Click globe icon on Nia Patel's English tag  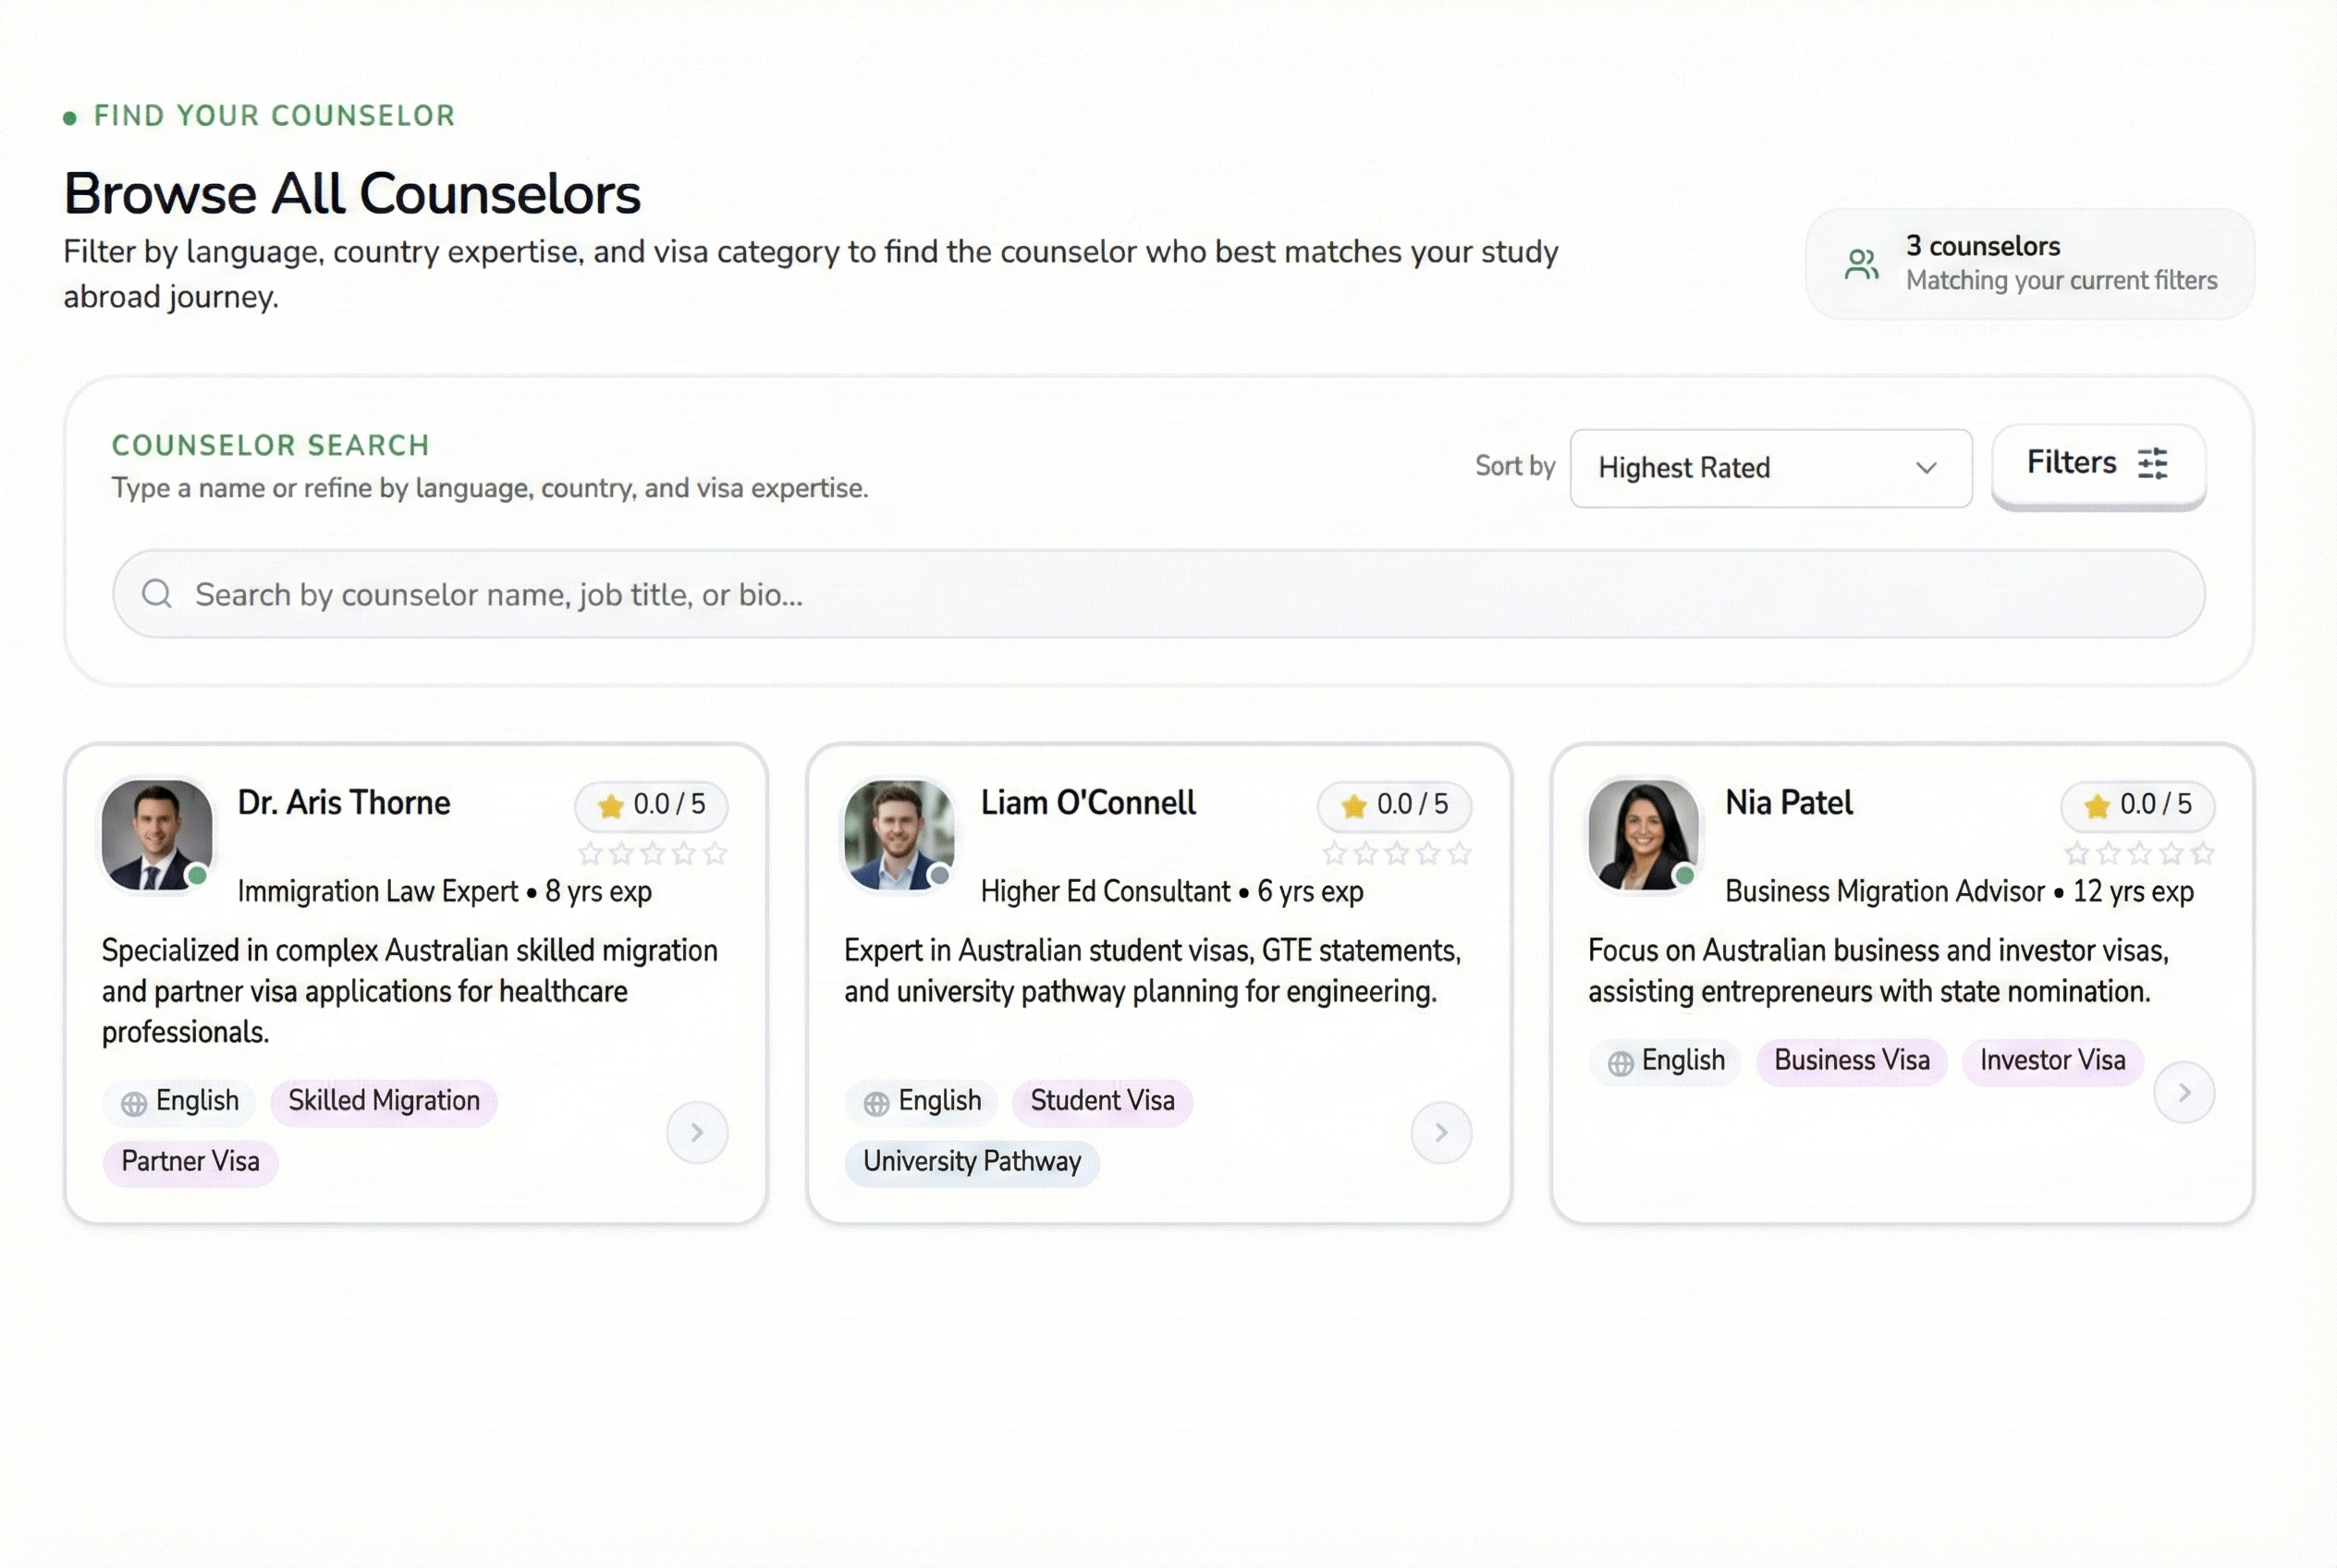point(1620,1063)
